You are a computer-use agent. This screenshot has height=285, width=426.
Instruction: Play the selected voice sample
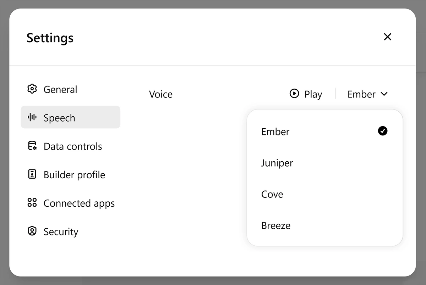[x=306, y=94]
